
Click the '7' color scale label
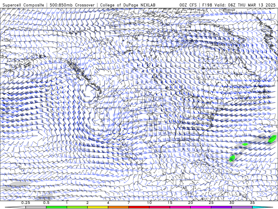tap(129, 203)
